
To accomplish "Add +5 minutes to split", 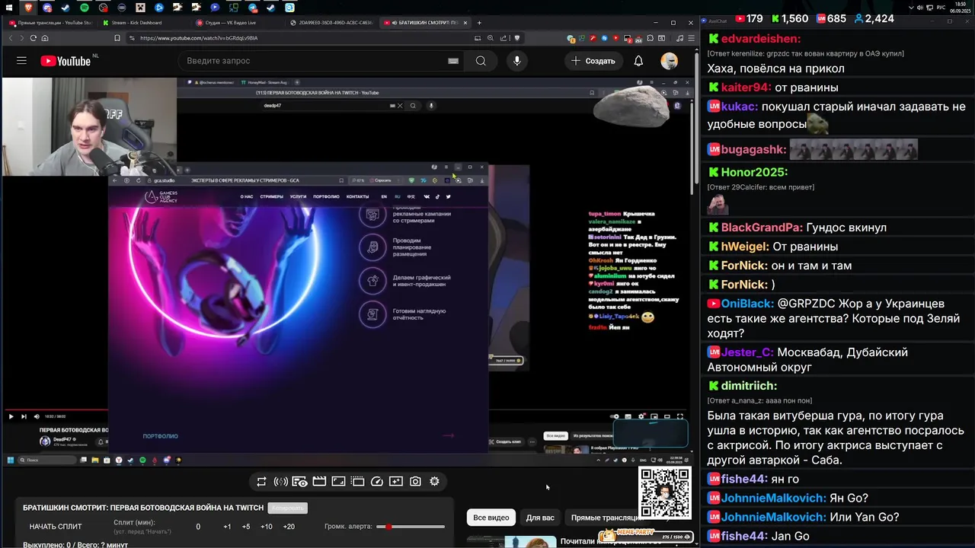I will coord(245,527).
